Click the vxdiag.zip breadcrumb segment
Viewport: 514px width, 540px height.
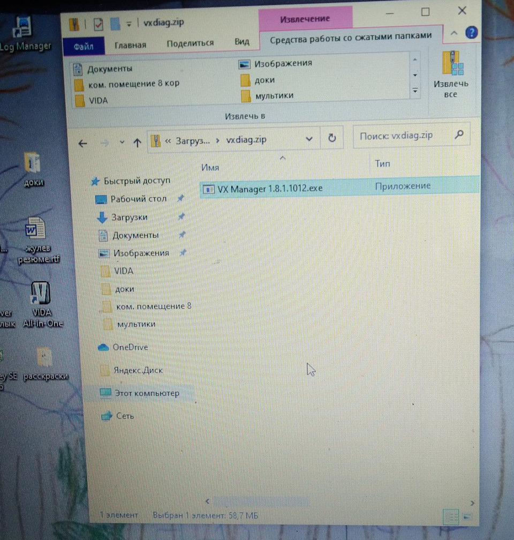pos(246,139)
